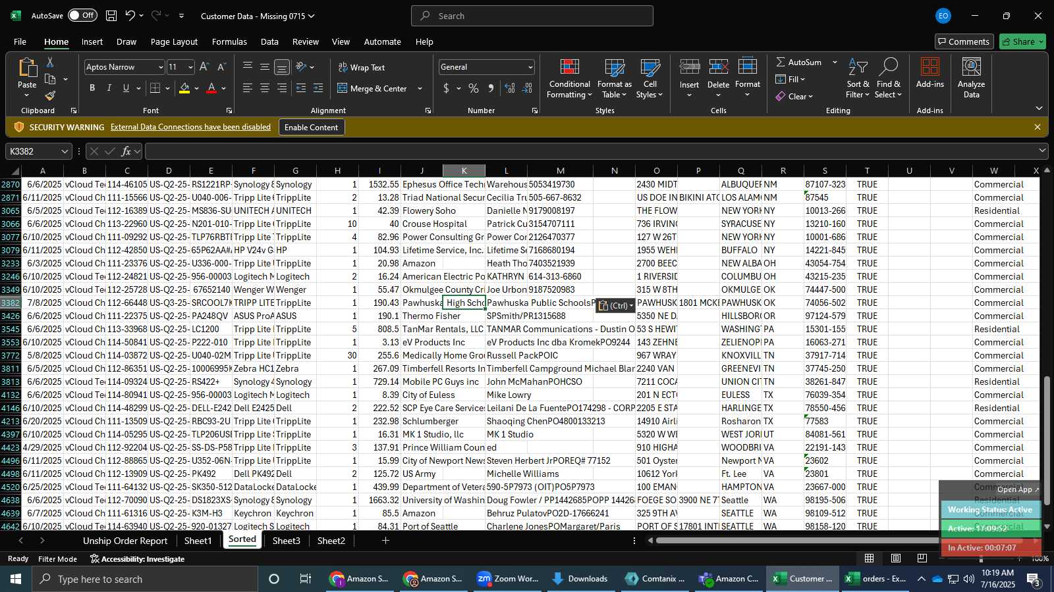Viewport: 1054px width, 592px height.
Task: Open the font name dropdown
Action: tap(160, 67)
